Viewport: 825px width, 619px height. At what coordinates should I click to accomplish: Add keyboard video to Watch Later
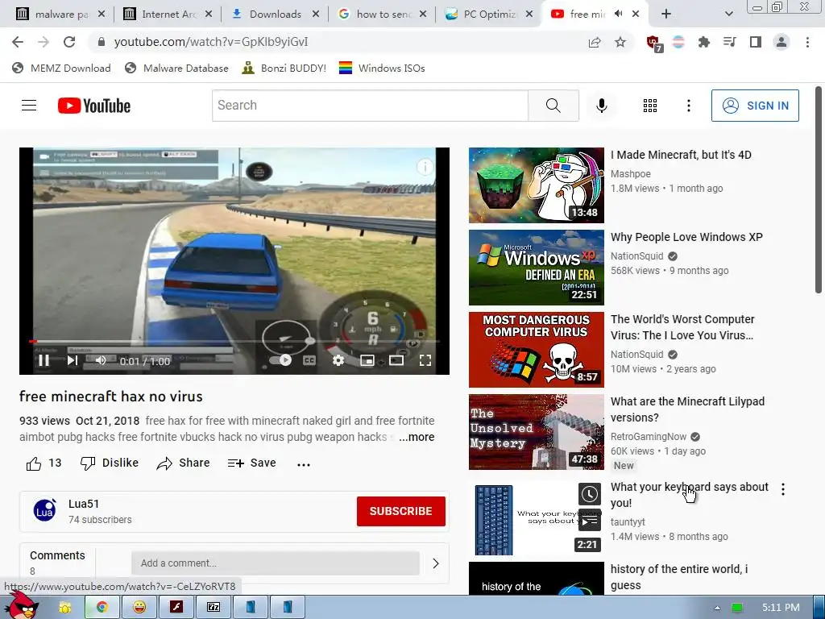(589, 494)
